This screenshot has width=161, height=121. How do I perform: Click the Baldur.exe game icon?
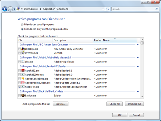pyautogui.click(x=23, y=95)
